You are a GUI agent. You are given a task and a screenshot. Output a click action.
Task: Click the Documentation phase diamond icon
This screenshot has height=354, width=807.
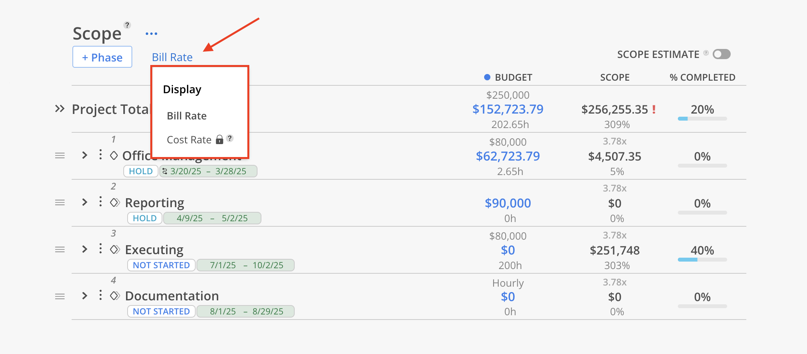(115, 296)
